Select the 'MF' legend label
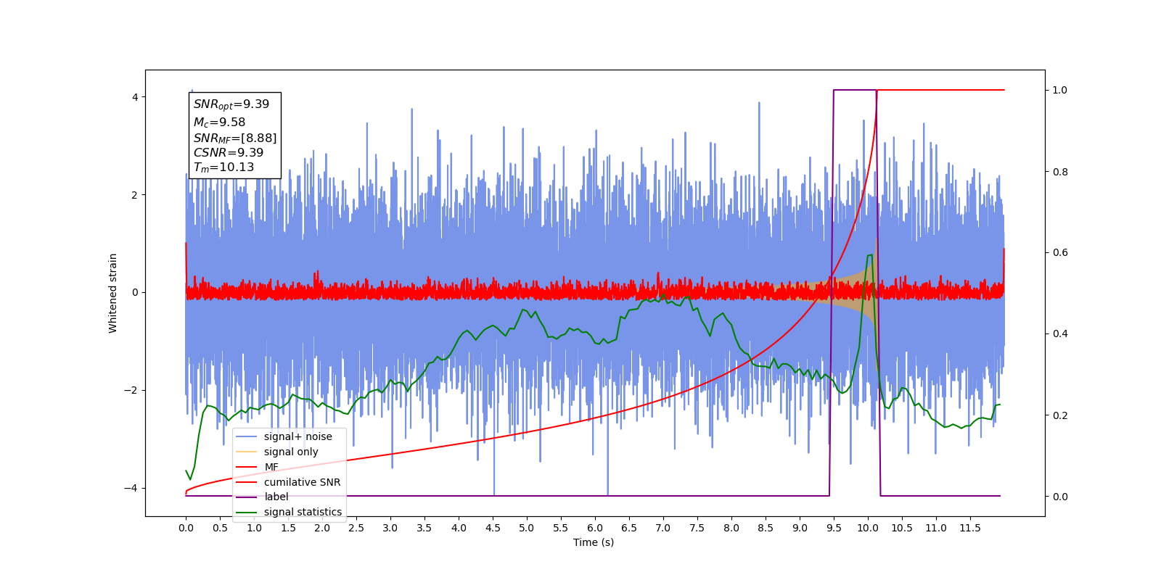Viewport: 1161px width, 580px height. point(271,467)
